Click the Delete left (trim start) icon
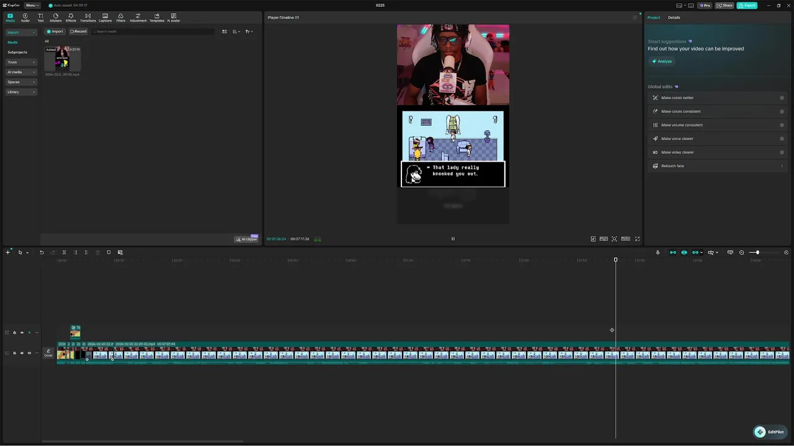The height and width of the screenshot is (446, 794). click(x=75, y=252)
